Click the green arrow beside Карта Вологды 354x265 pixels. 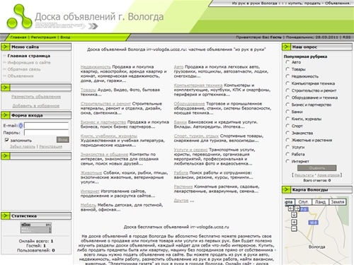click(286, 189)
